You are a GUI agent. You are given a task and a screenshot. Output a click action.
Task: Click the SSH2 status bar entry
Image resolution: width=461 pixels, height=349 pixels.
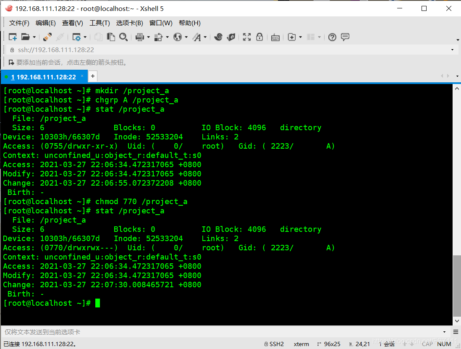pyautogui.click(x=274, y=344)
